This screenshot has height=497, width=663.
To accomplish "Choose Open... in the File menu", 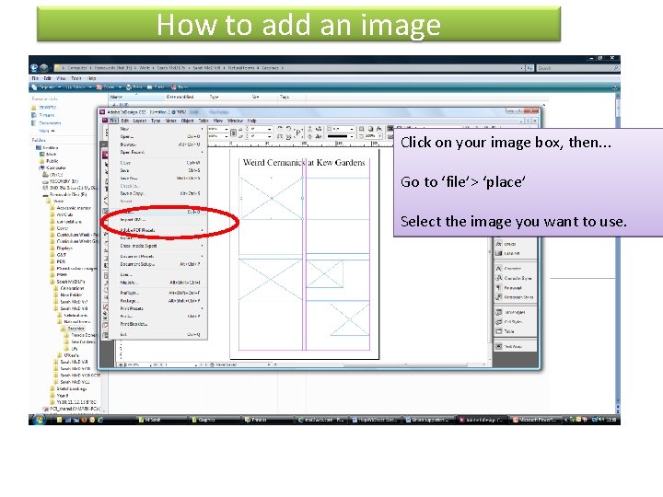I will (160, 136).
